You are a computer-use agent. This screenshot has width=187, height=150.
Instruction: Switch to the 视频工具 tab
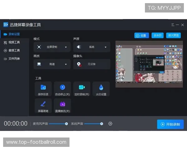15,42
